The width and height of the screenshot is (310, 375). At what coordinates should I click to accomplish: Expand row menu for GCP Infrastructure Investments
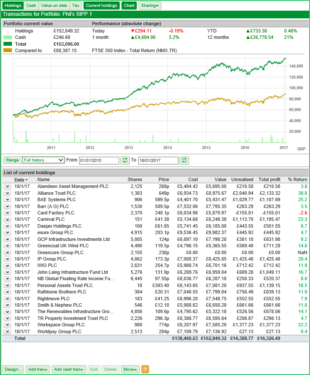tap(7, 239)
